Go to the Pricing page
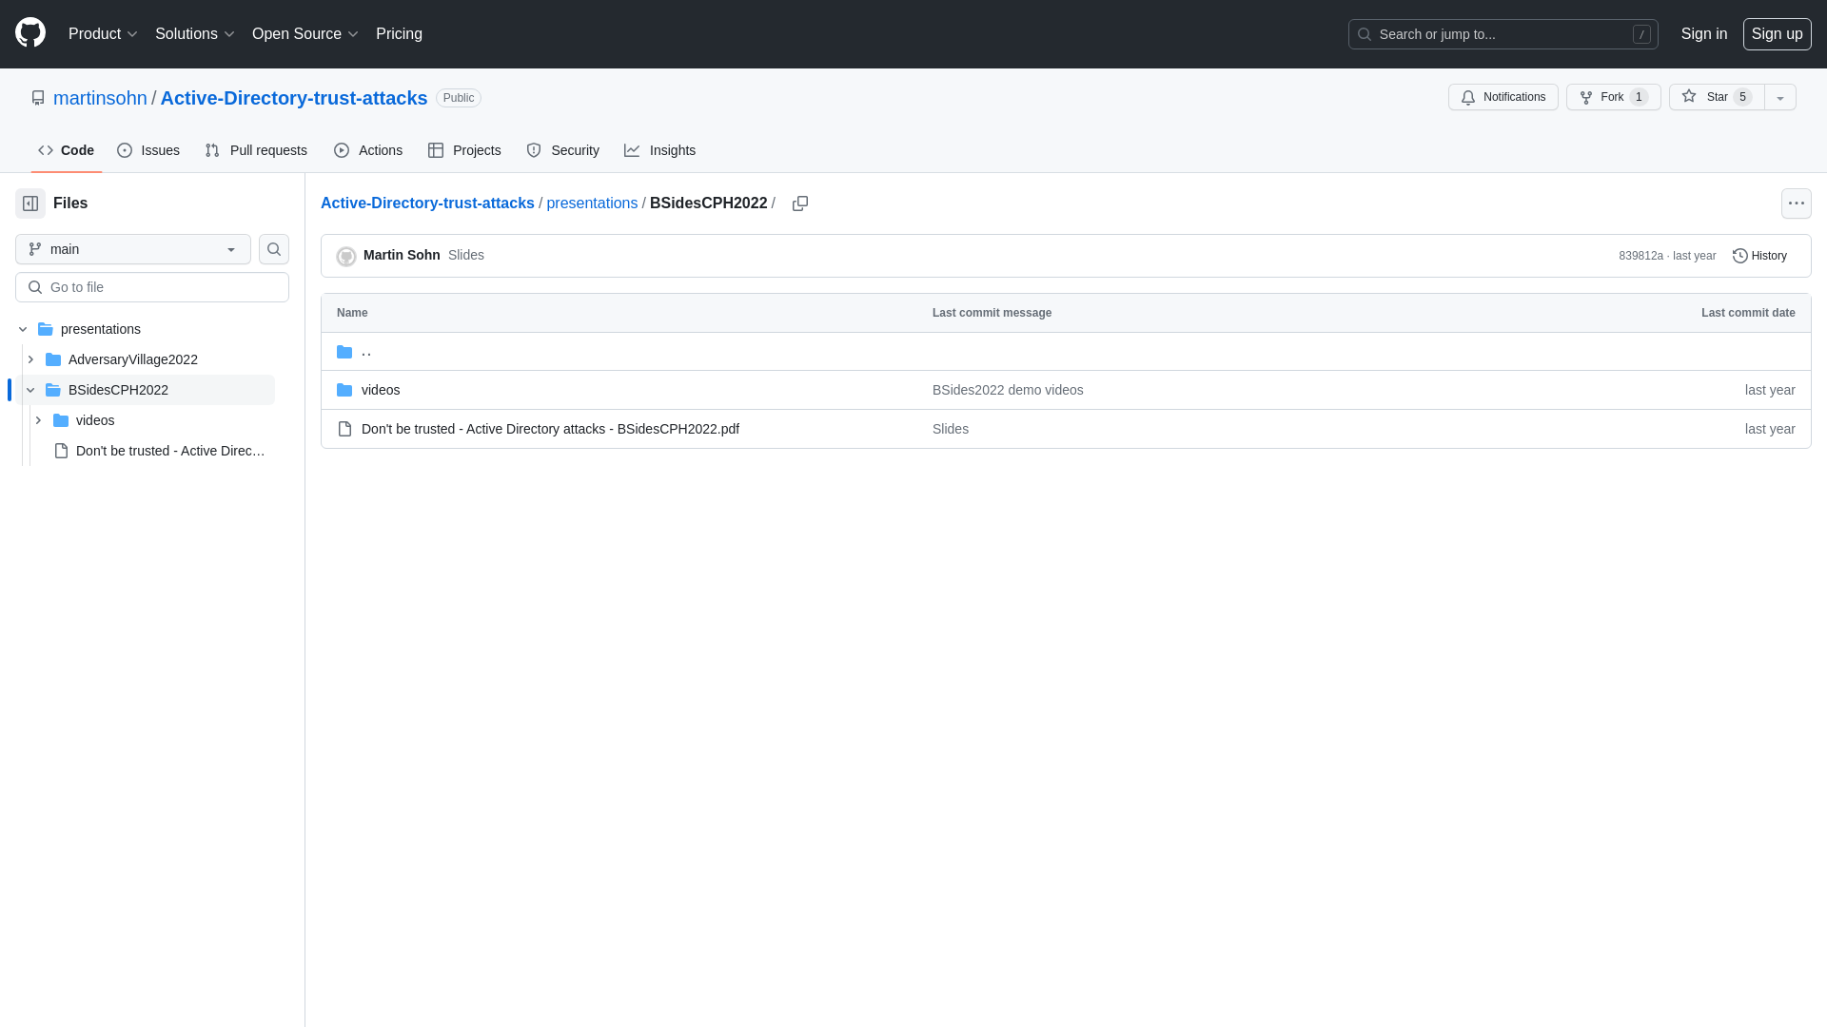Image resolution: width=1827 pixels, height=1027 pixels. tap(399, 34)
